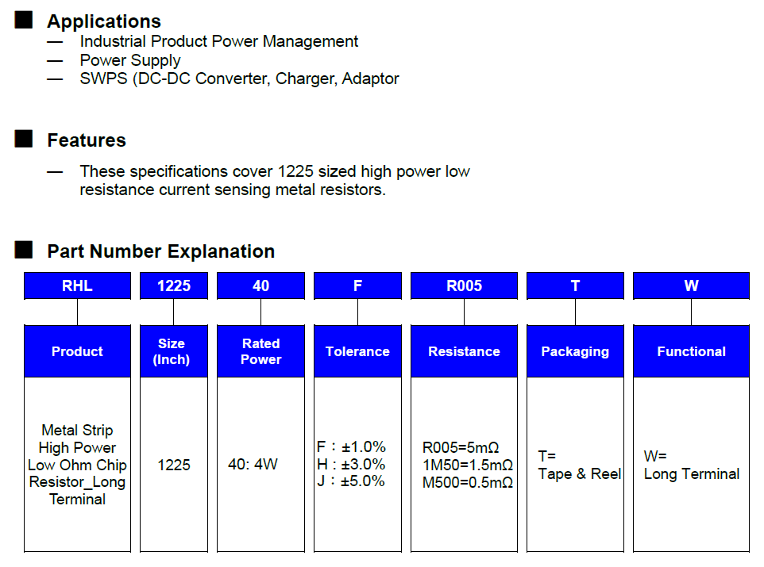The width and height of the screenshot is (764, 567).
Task: Select the R005 resistance code box
Action: (x=464, y=286)
